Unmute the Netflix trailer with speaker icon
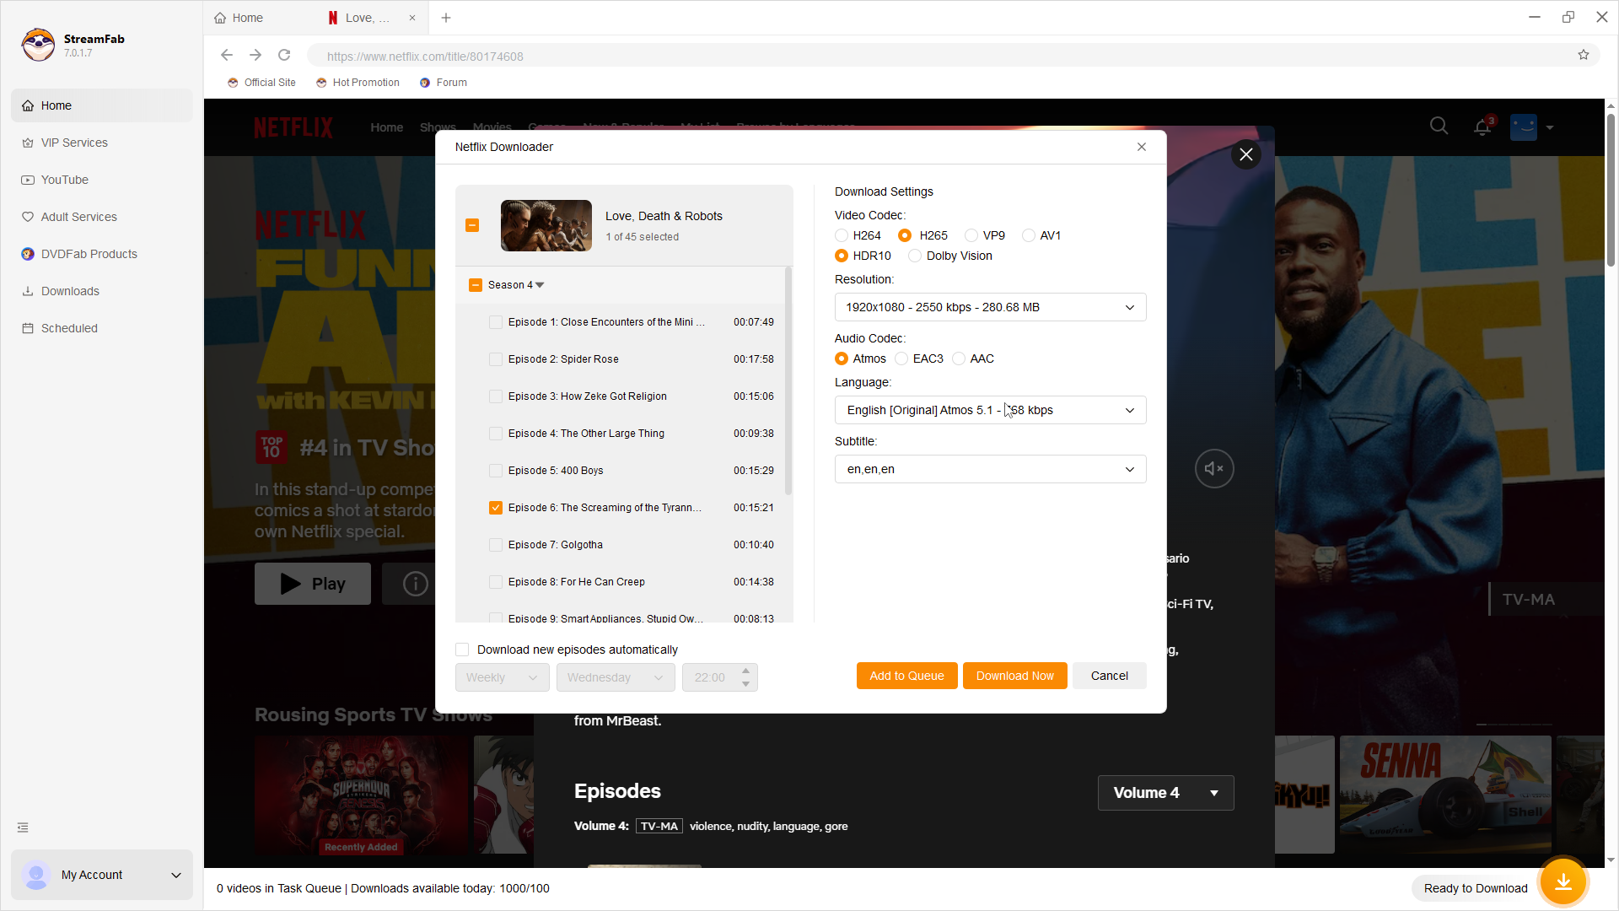 [x=1214, y=468]
